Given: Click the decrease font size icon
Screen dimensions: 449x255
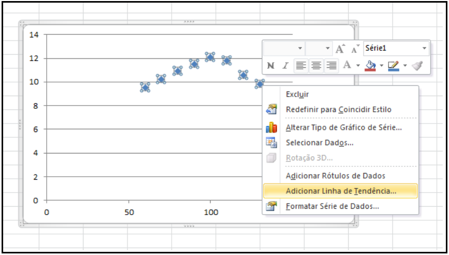Looking at the screenshot, I should 356,49.
